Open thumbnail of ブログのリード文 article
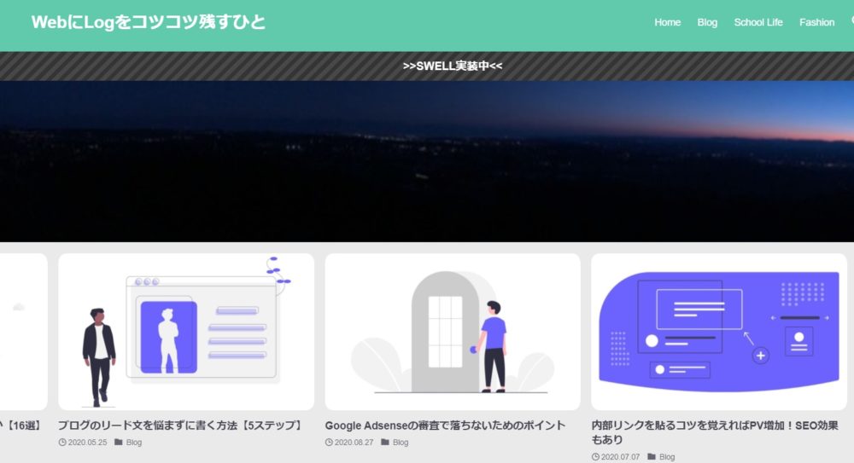Viewport: 854px width, 463px height. [186, 332]
